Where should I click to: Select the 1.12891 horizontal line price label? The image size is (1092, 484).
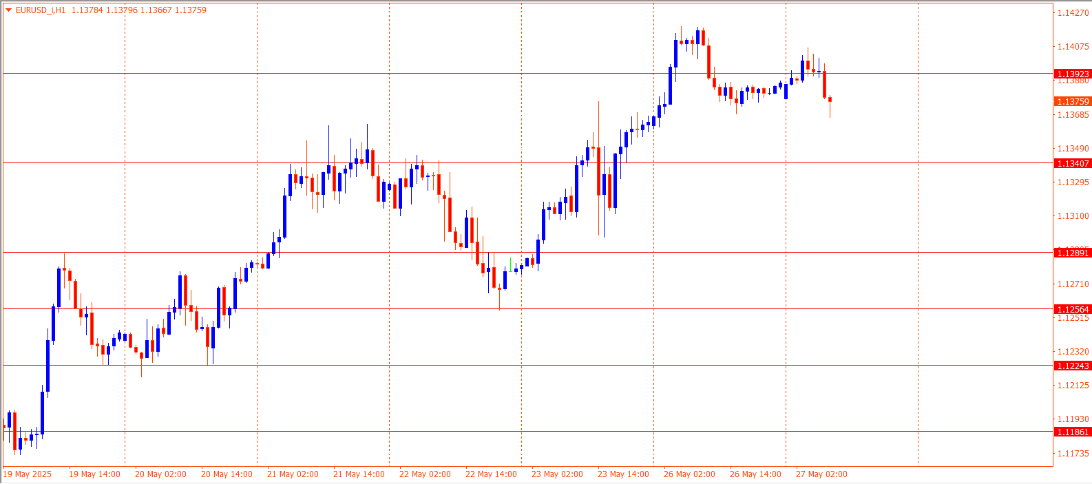(x=1073, y=253)
